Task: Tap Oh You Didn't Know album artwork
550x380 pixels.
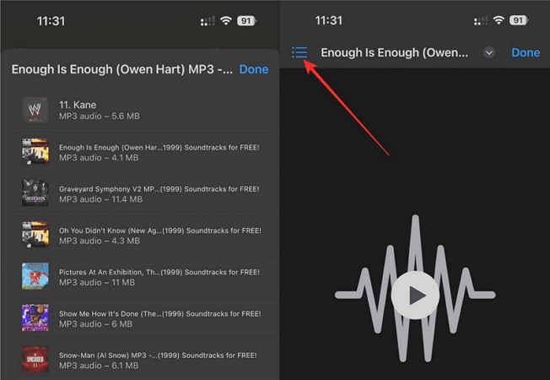Action: (35, 235)
